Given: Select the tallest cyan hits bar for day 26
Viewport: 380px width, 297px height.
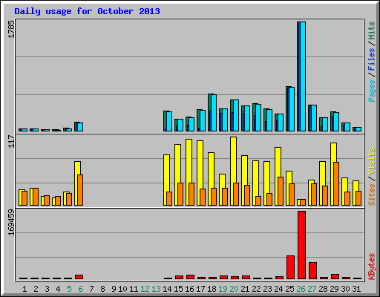Looking at the screenshot, I should point(303,76).
